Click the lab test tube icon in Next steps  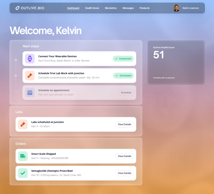[30, 76]
